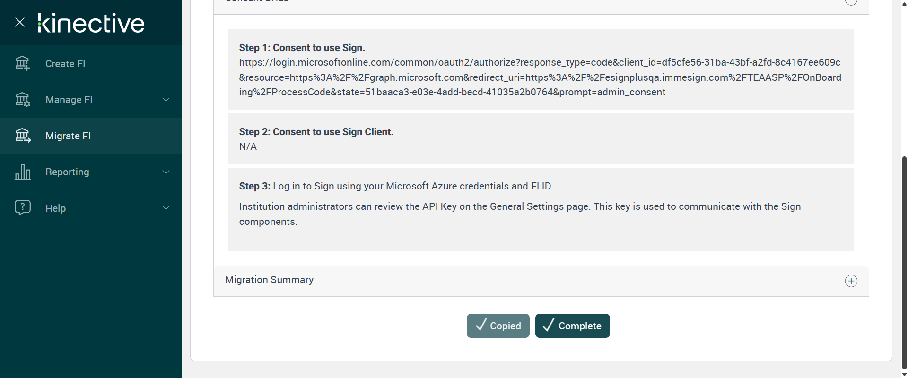Open the Migration Summary section header
This screenshot has width=908, height=378.
click(x=270, y=280)
